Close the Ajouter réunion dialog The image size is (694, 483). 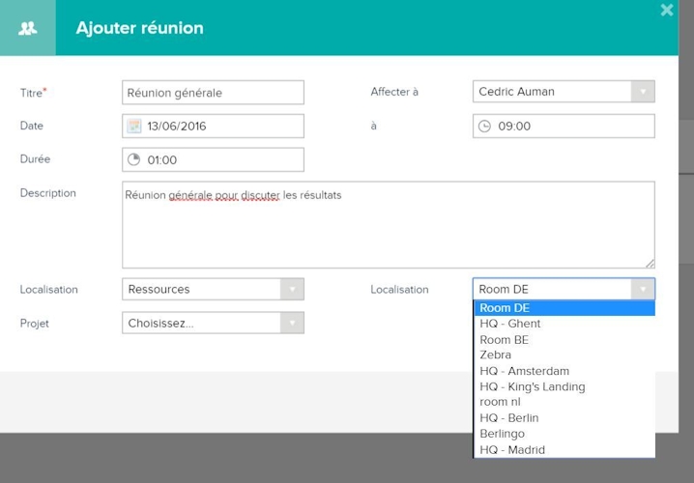coord(667,11)
